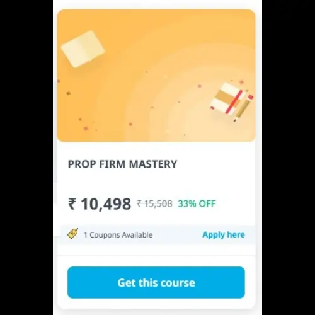Screen dimensions: 315x315
Task: Click the green 33% OFF label
Action: [x=197, y=203]
